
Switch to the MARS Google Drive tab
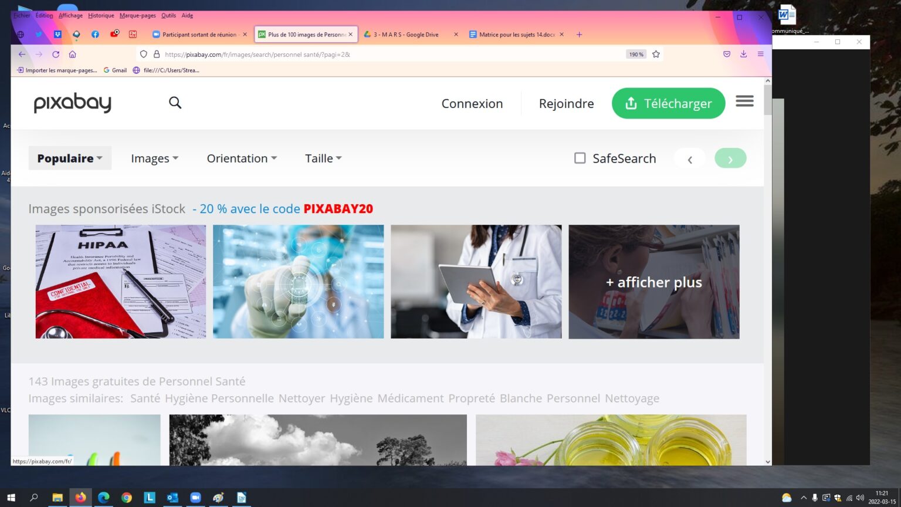click(406, 35)
